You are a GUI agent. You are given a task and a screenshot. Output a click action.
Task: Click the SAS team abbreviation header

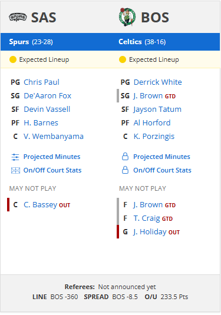coord(44,18)
